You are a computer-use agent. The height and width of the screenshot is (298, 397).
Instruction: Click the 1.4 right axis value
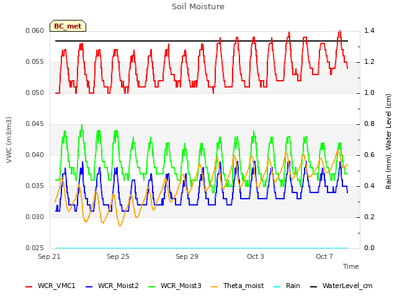click(x=369, y=30)
